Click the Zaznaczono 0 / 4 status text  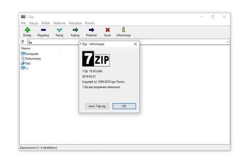(x=39, y=148)
